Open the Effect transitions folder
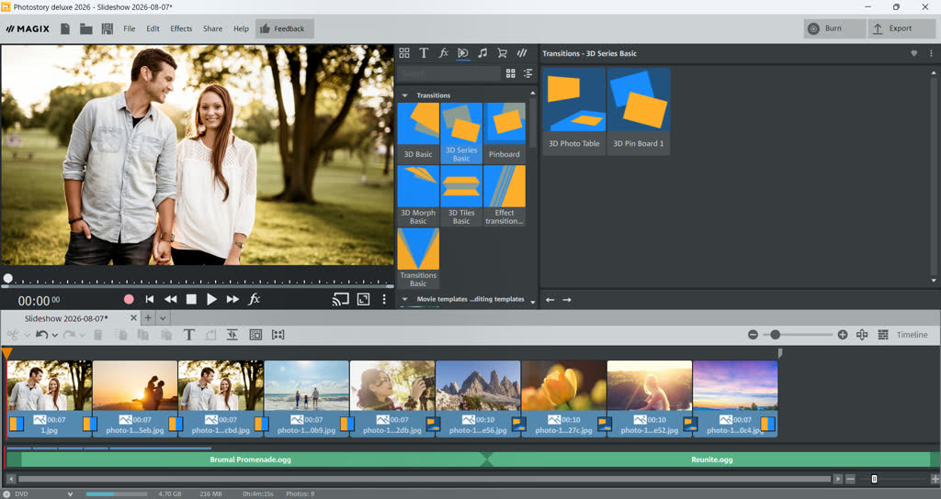Viewport: 941px width, 499px height. (x=505, y=195)
